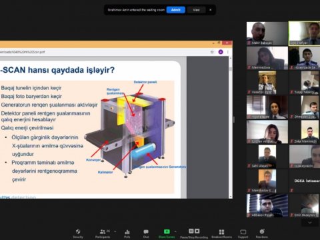Click the slide title 'SCAN hansı qaydada işləyir?'

[x=57, y=70]
